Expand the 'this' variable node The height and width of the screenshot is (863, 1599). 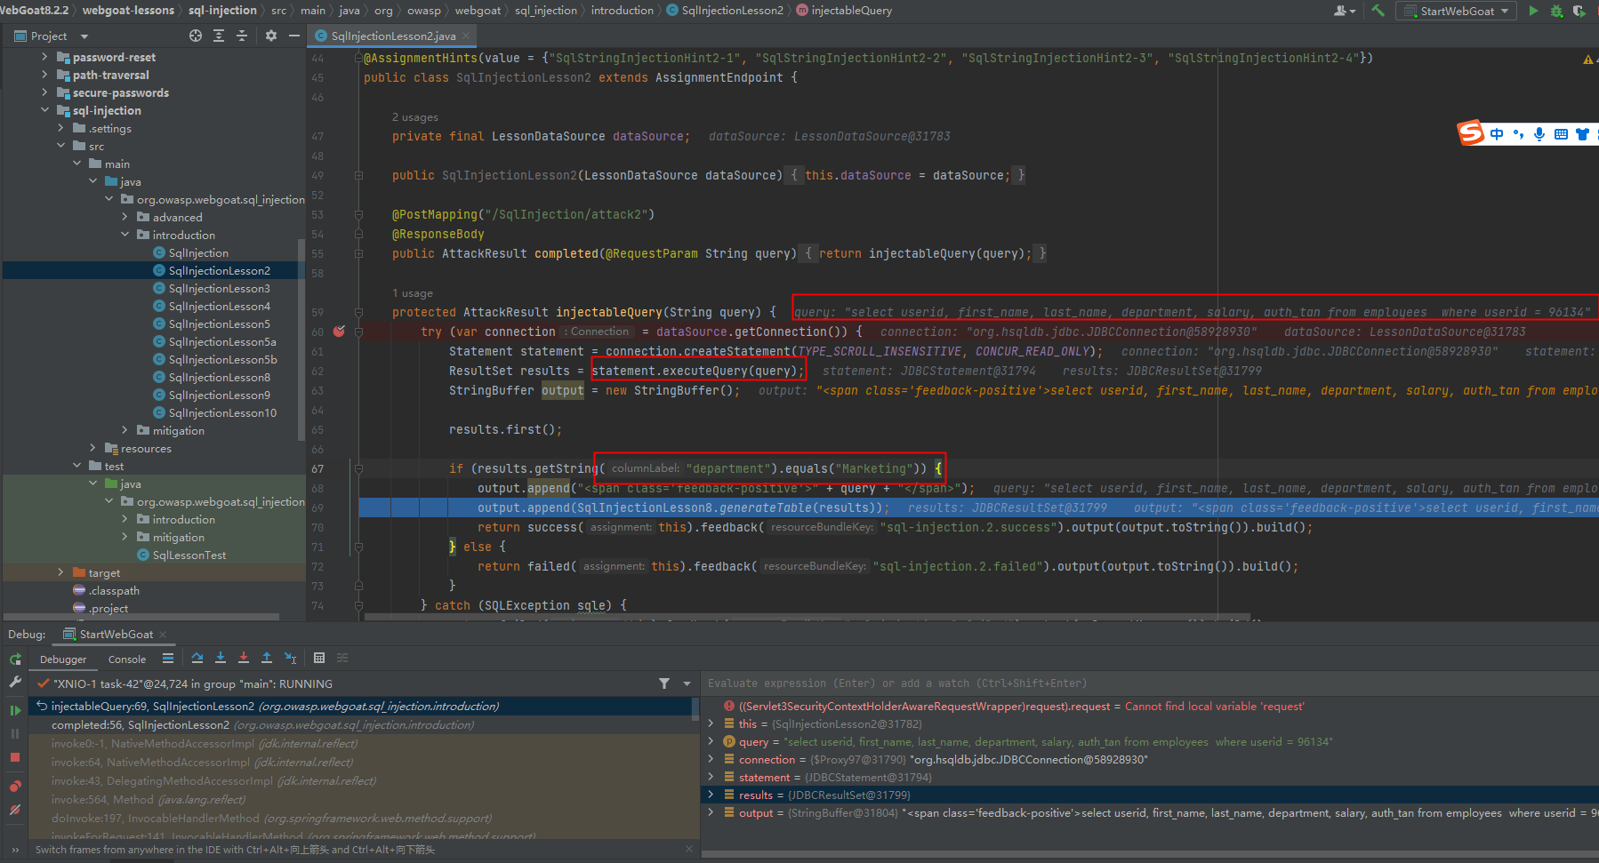pyautogui.click(x=711, y=723)
